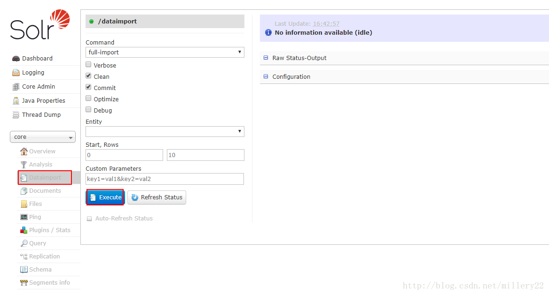549x295 pixels.
Task: Click the Refresh Status button
Action: pyautogui.click(x=157, y=197)
